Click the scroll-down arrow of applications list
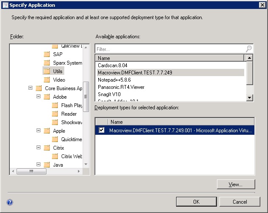The image size is (268, 213). (x=250, y=98)
